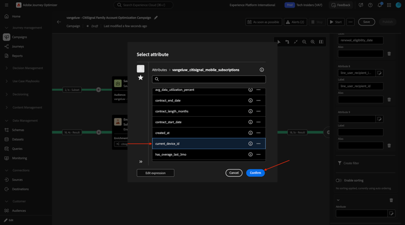This screenshot has width=405, height=225.
Task: Expand the dialog side panel with double chevron
Action: [141, 162]
